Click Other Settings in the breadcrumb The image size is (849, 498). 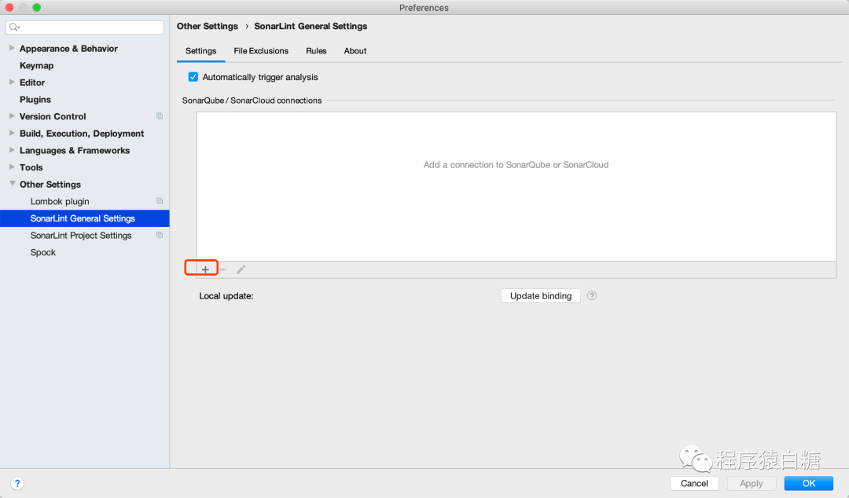pos(208,26)
